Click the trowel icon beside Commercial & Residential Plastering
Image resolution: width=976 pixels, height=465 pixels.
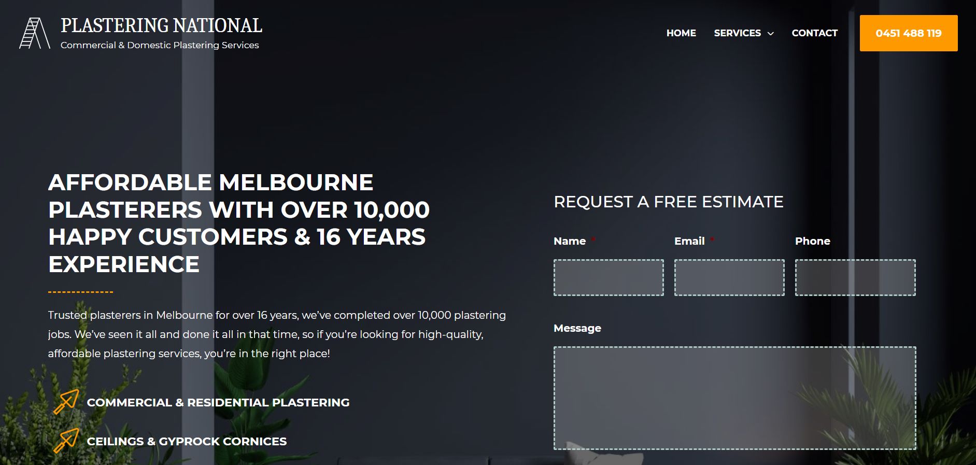tap(66, 402)
